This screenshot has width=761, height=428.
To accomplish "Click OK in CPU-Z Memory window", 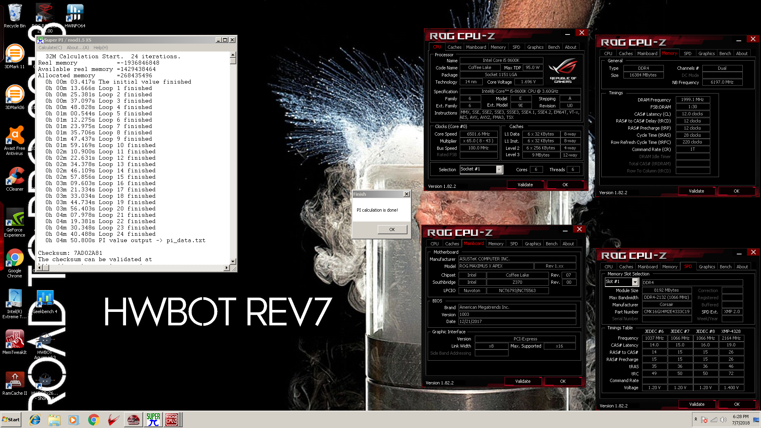I will pos(736,191).
